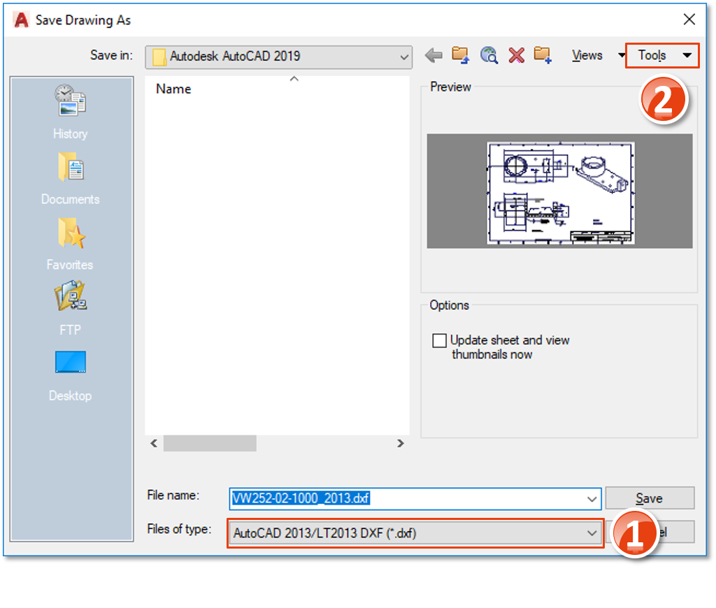
Task: Open the Documents location
Action: tap(71, 178)
